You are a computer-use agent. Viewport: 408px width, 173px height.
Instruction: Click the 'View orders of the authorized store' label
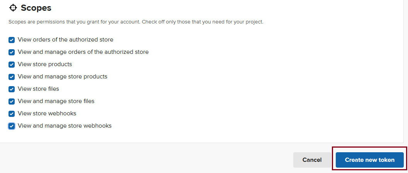[x=65, y=40]
